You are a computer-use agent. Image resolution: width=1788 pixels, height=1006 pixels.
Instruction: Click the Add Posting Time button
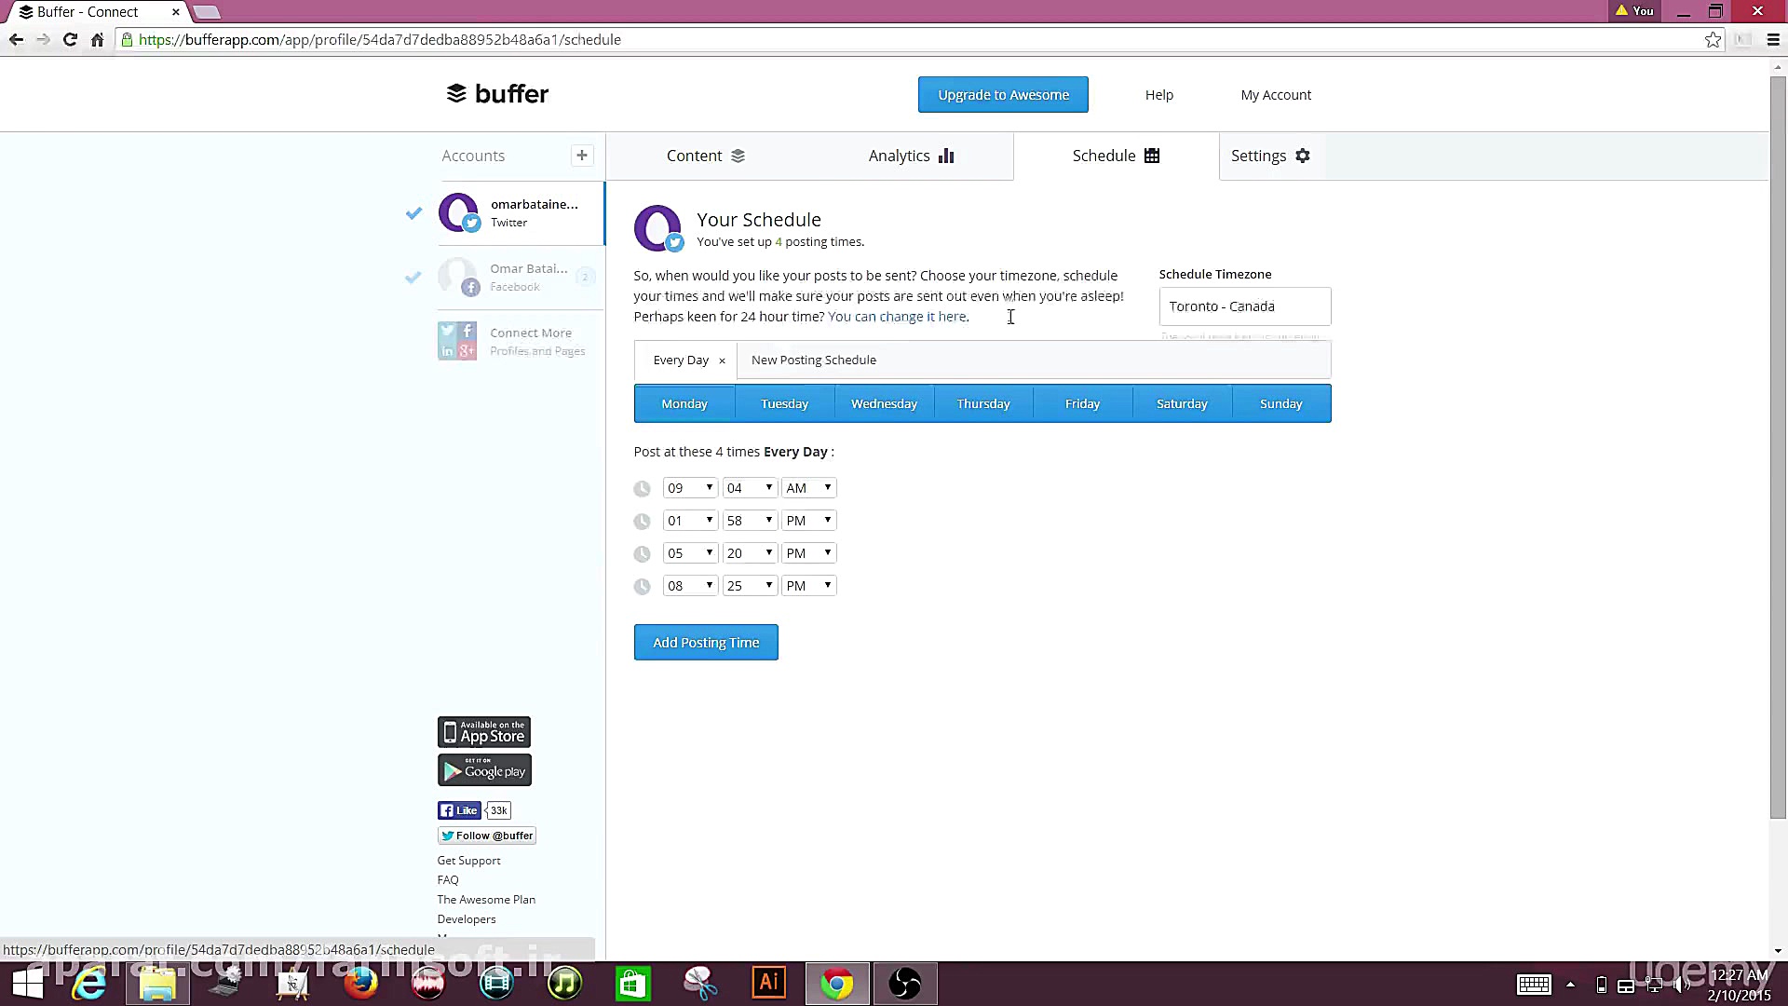click(706, 643)
